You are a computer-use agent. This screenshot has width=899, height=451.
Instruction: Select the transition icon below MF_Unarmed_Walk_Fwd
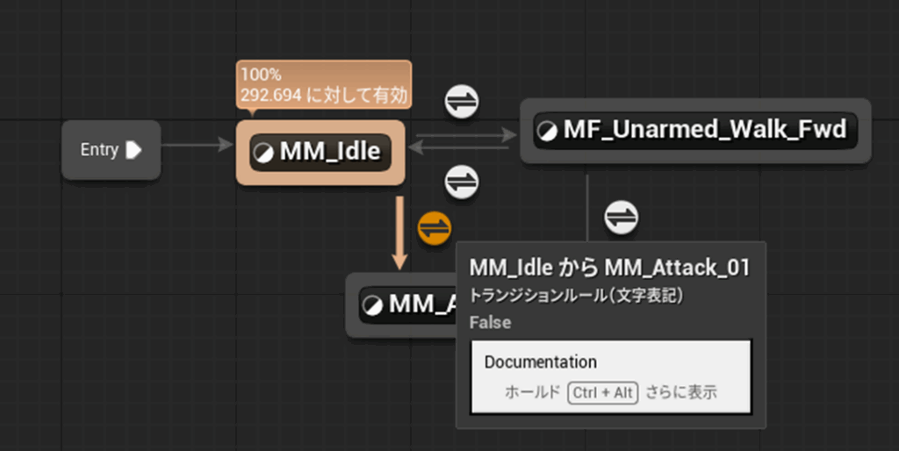coord(622,217)
